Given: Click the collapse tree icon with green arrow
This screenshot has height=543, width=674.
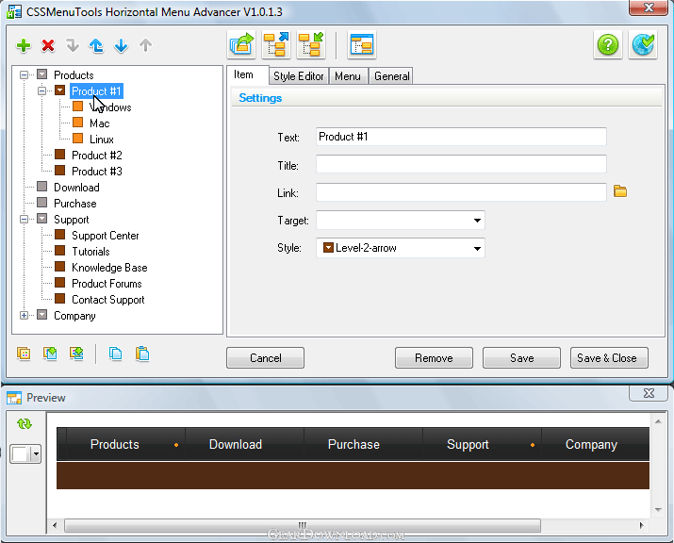Looking at the screenshot, I should pos(311,44).
